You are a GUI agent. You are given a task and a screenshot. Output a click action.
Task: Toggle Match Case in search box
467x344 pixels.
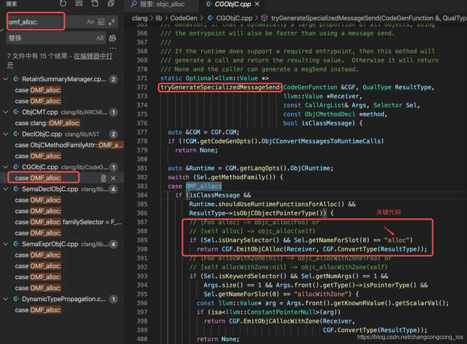point(90,22)
